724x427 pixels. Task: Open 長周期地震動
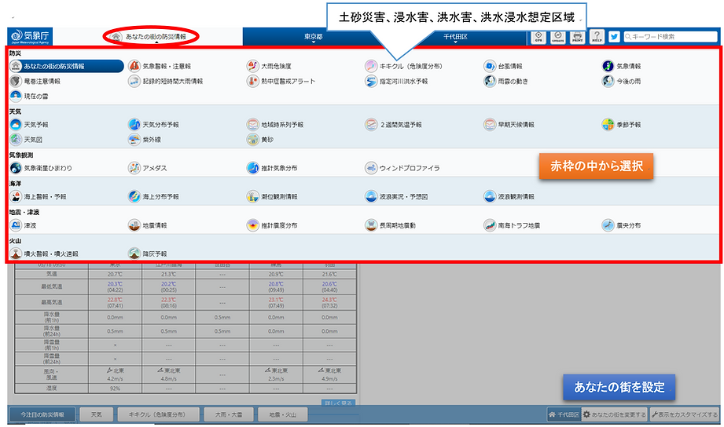[x=391, y=225]
